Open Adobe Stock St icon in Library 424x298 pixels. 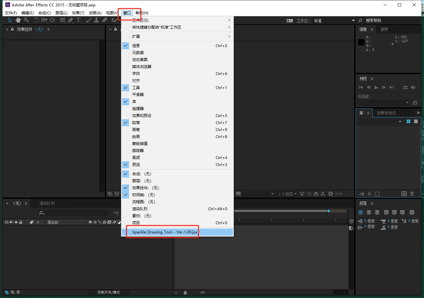404,194
